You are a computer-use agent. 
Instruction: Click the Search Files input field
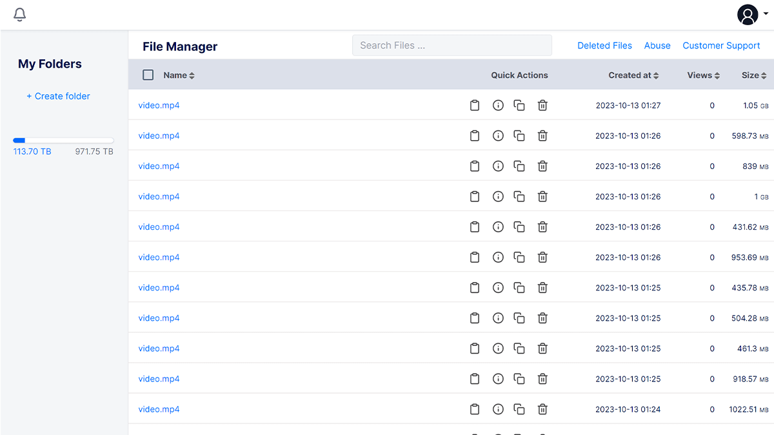[451, 45]
